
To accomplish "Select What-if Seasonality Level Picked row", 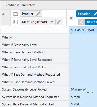I will 35,67.
